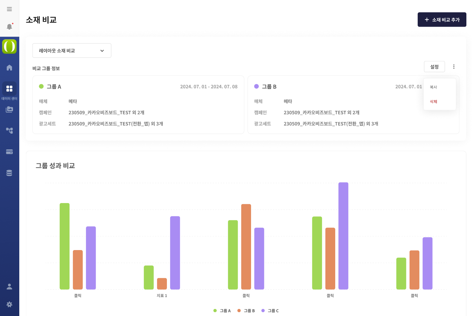Open the image gallery sidebar icon
This screenshot has width=472, height=316.
tap(9, 109)
